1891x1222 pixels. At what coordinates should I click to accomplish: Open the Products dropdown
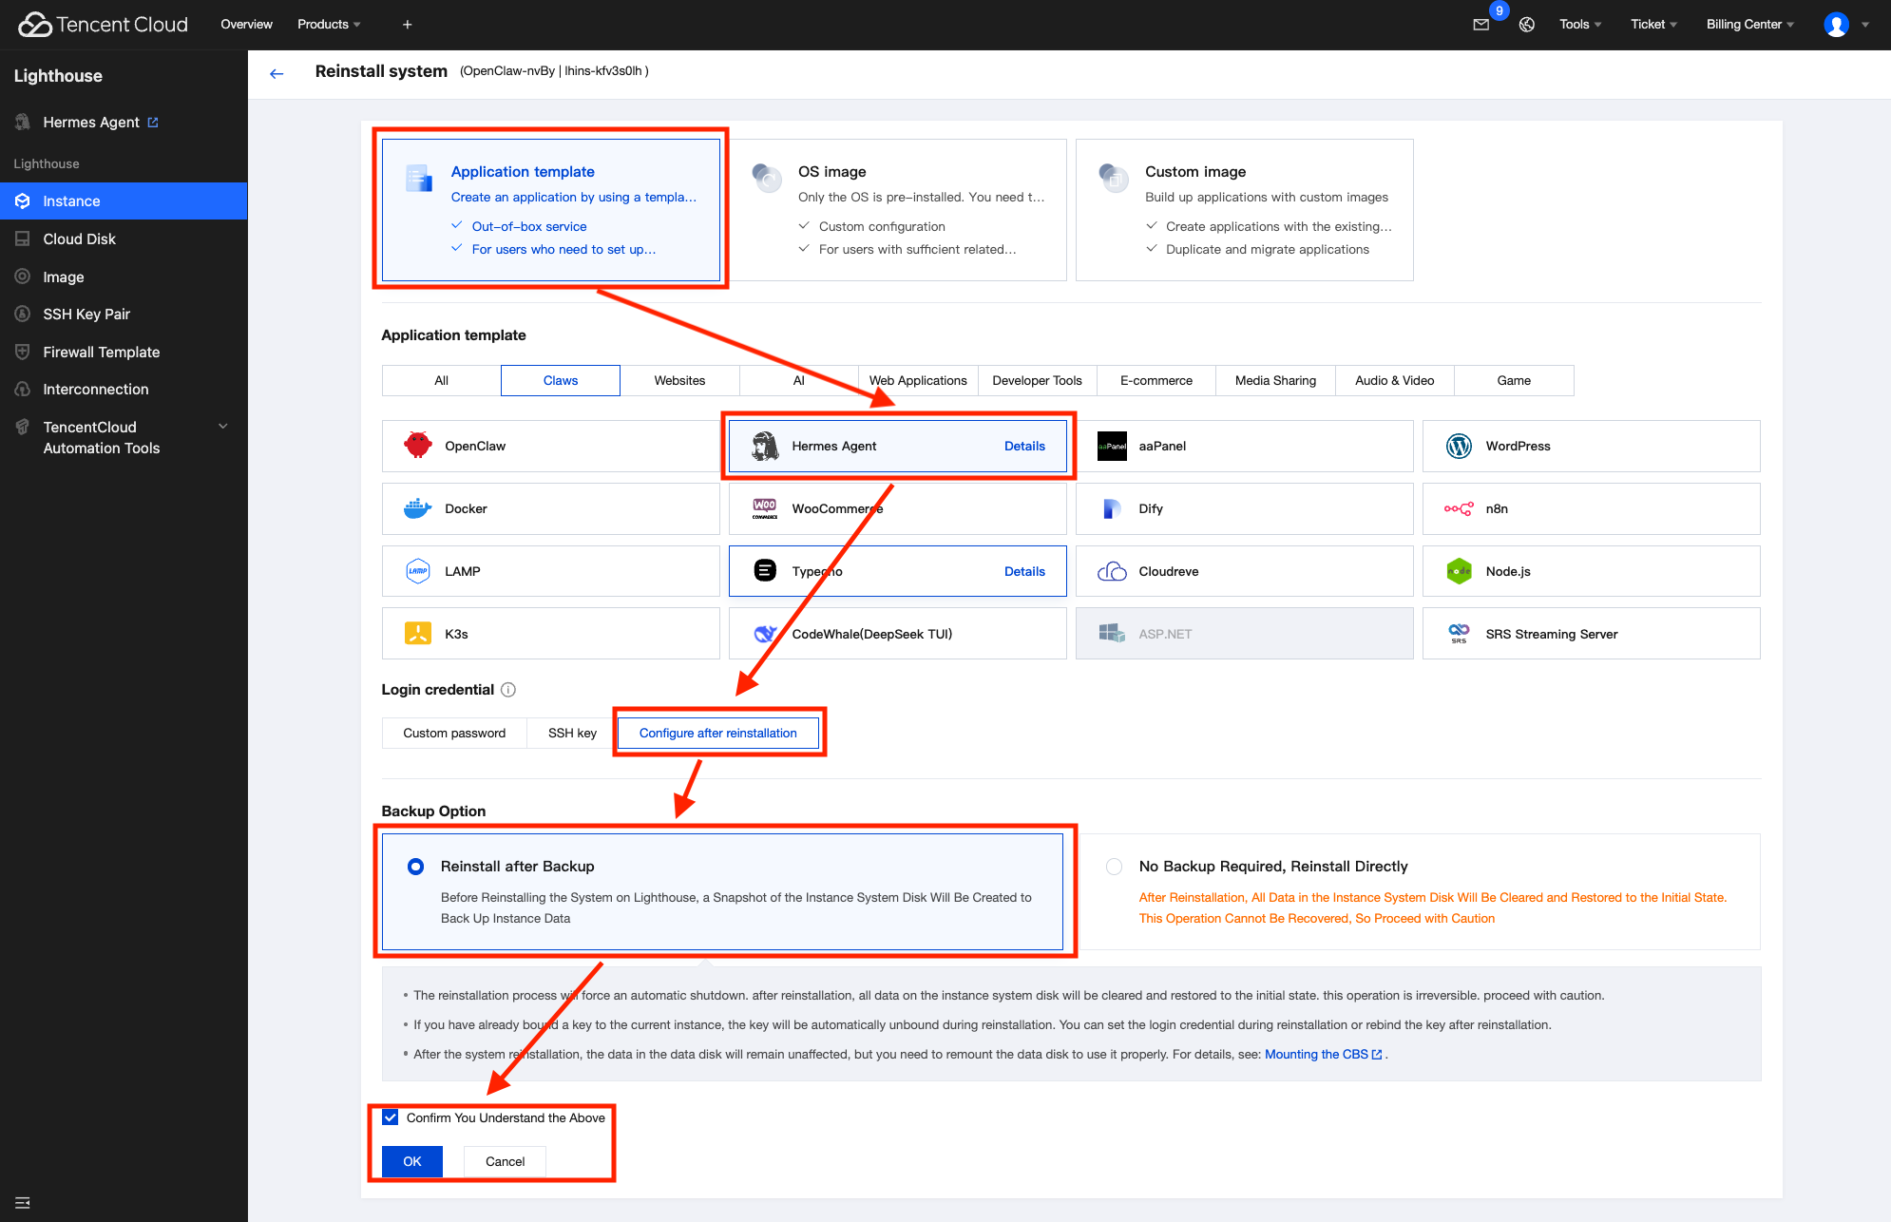(x=329, y=25)
